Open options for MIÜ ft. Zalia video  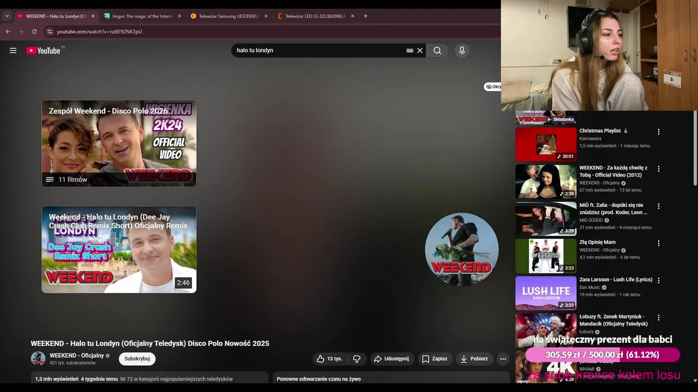[x=658, y=206]
